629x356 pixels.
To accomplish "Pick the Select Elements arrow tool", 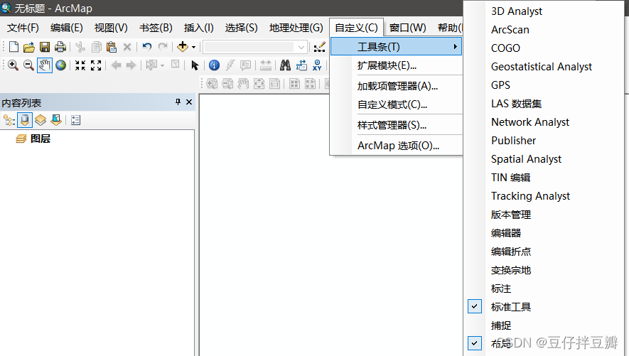I will coord(195,65).
